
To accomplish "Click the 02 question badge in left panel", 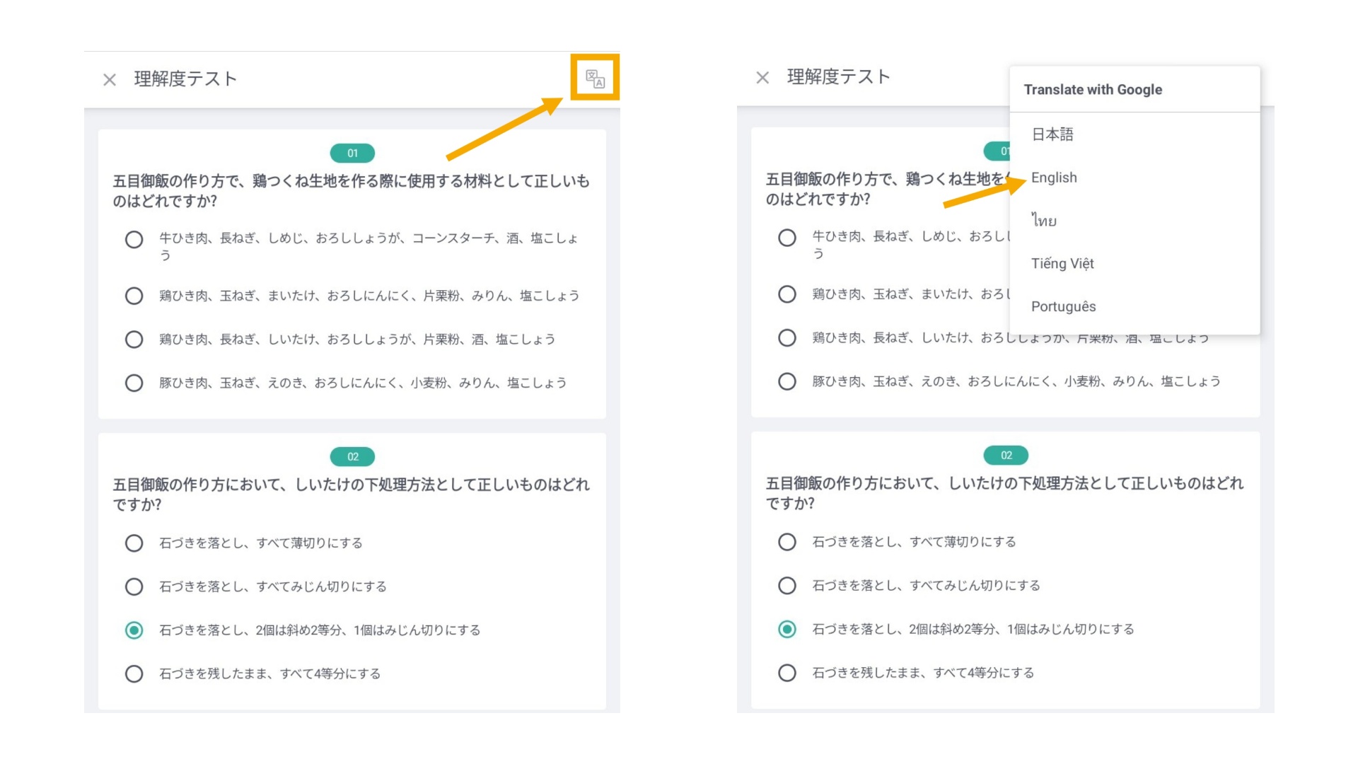I will click(x=352, y=457).
